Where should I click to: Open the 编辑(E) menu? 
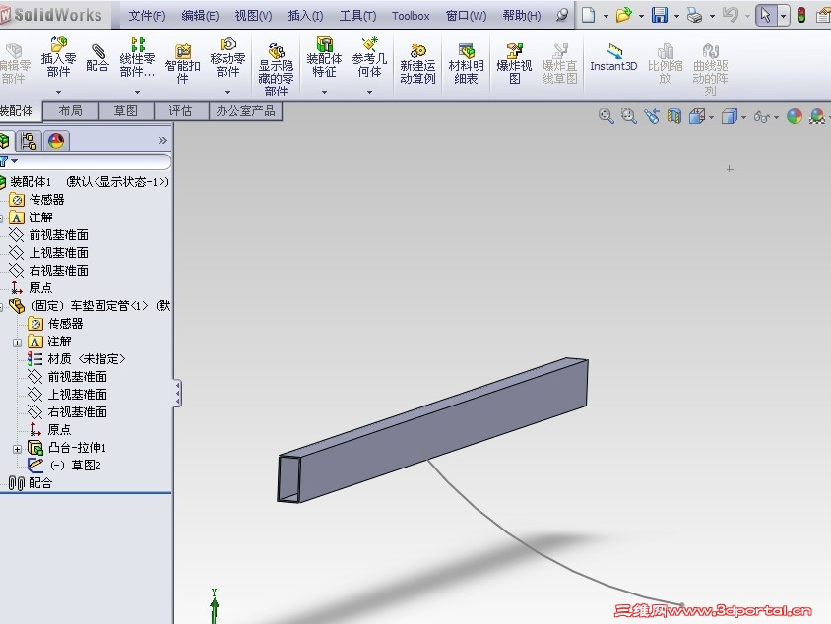click(200, 16)
